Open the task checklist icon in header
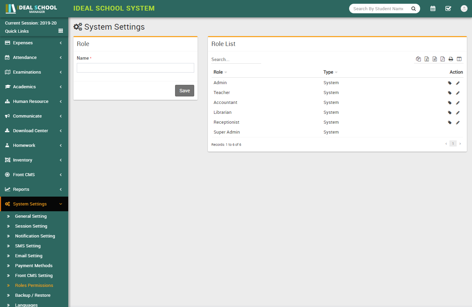The image size is (472, 307). [448, 9]
